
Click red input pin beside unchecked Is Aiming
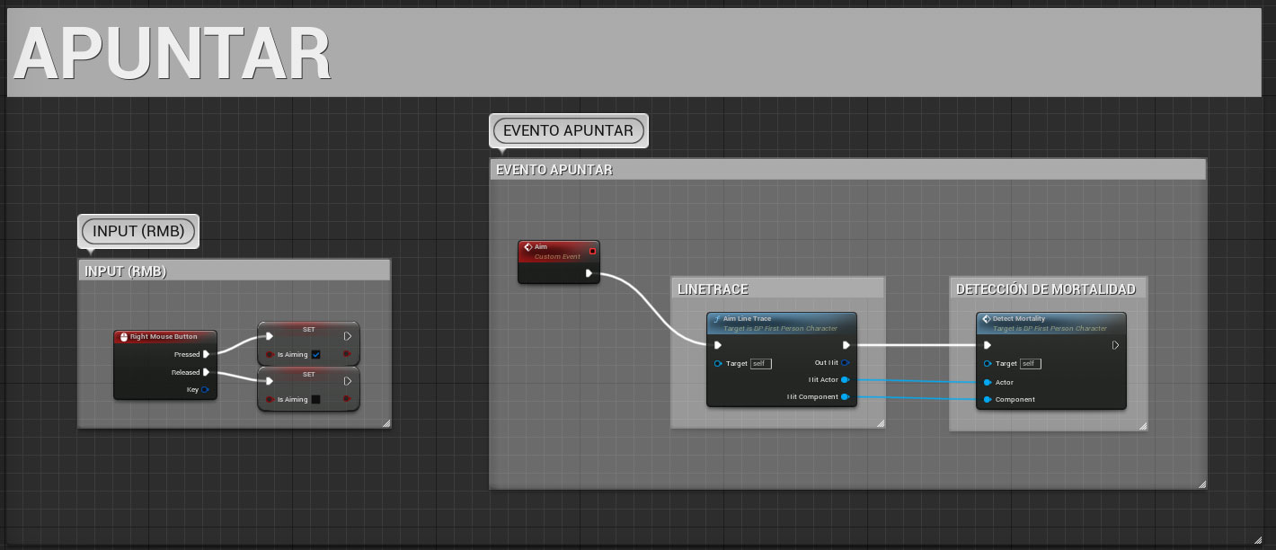(x=270, y=399)
